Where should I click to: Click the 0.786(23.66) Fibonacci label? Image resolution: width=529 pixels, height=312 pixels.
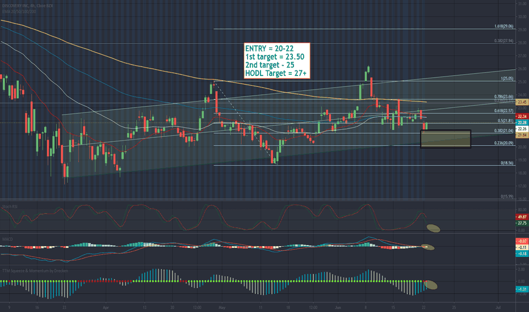[503, 96]
